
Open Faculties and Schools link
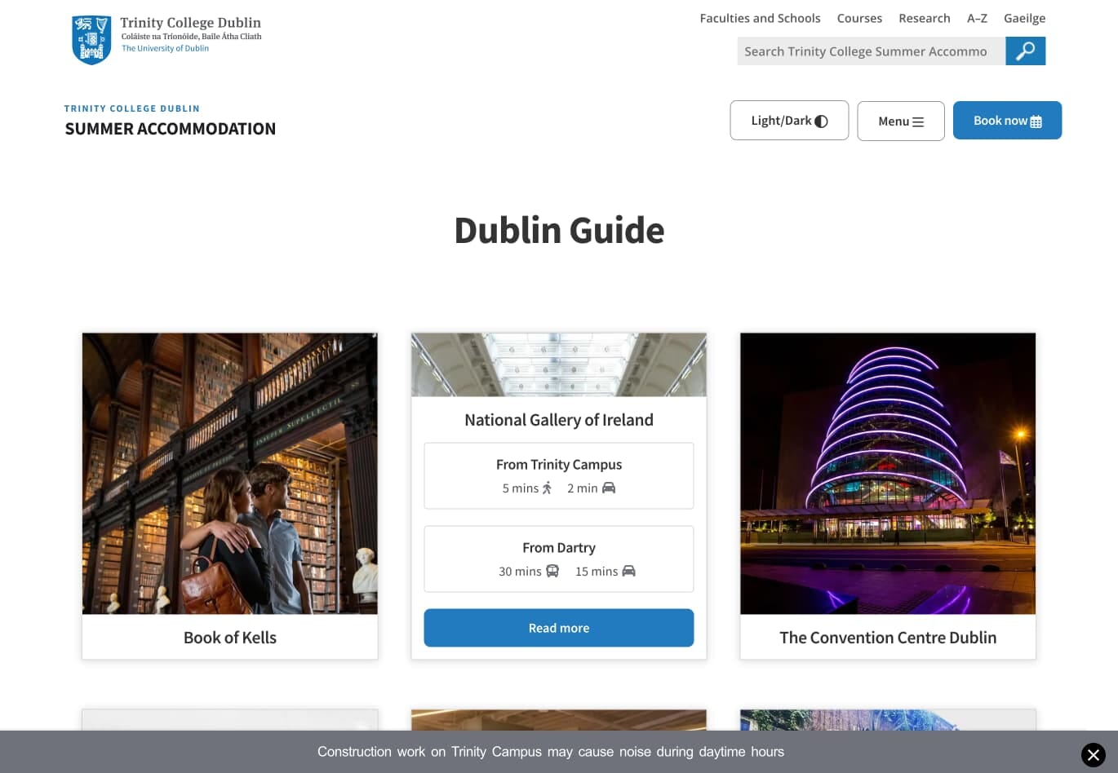(760, 18)
